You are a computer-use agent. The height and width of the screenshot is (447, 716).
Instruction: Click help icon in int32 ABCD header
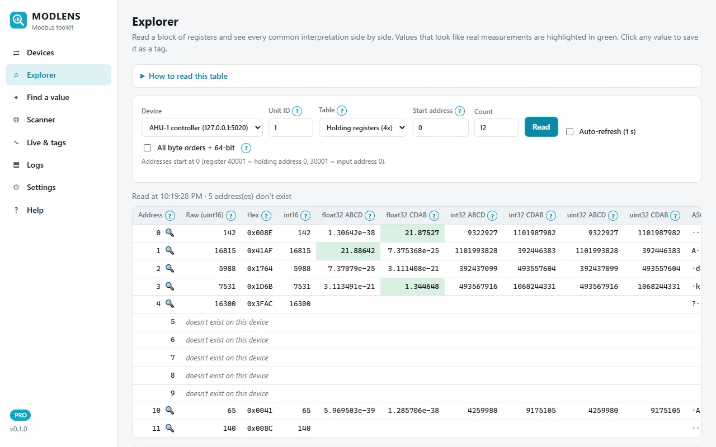click(x=492, y=216)
